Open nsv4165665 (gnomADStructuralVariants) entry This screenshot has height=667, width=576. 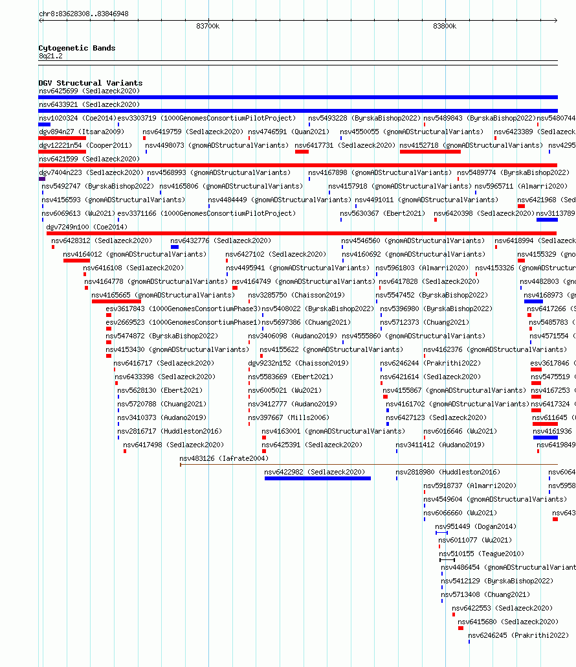point(162,295)
